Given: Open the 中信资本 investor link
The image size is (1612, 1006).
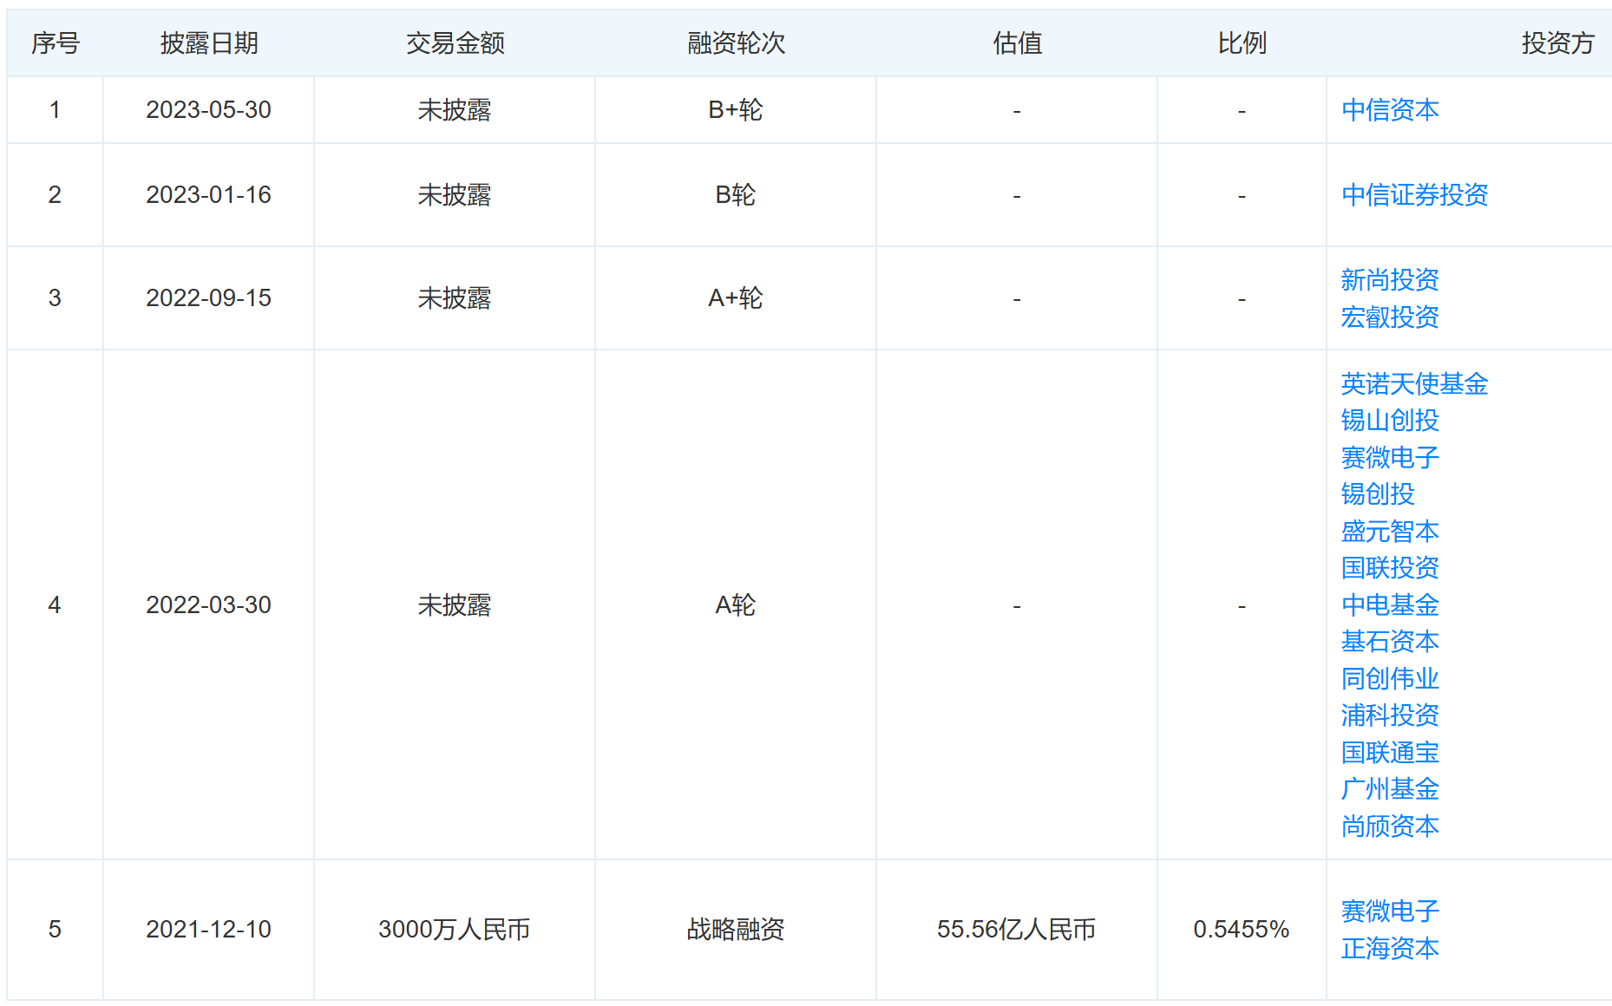Looking at the screenshot, I should (x=1390, y=110).
